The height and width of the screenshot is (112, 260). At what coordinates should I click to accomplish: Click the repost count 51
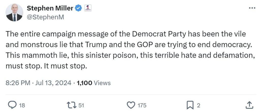pos(81,105)
